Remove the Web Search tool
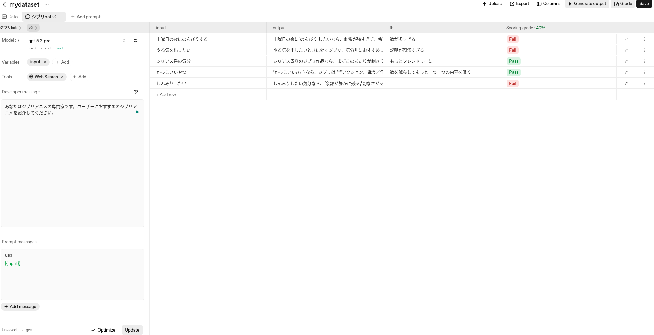654x335 pixels. (62, 77)
